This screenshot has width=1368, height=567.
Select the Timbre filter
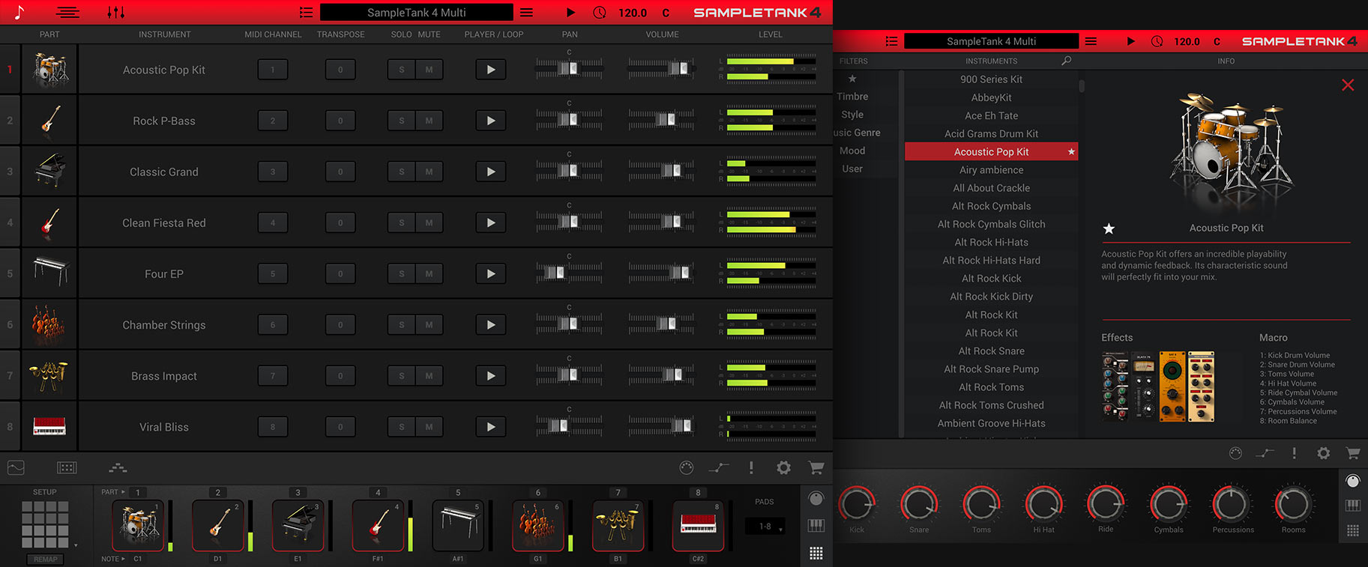coord(852,97)
